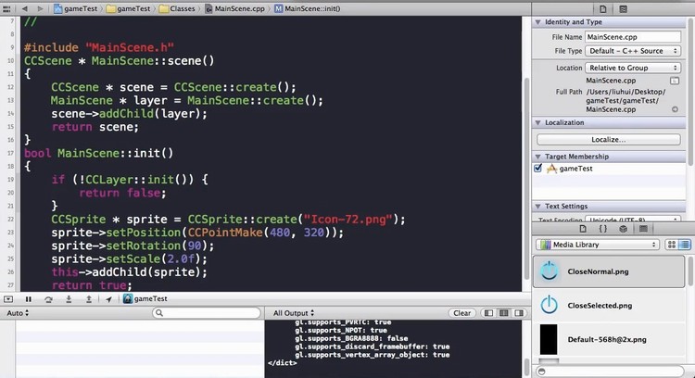The height and width of the screenshot is (378, 695).
Task: Open the Auto variables scope dropdown
Action: [18, 313]
